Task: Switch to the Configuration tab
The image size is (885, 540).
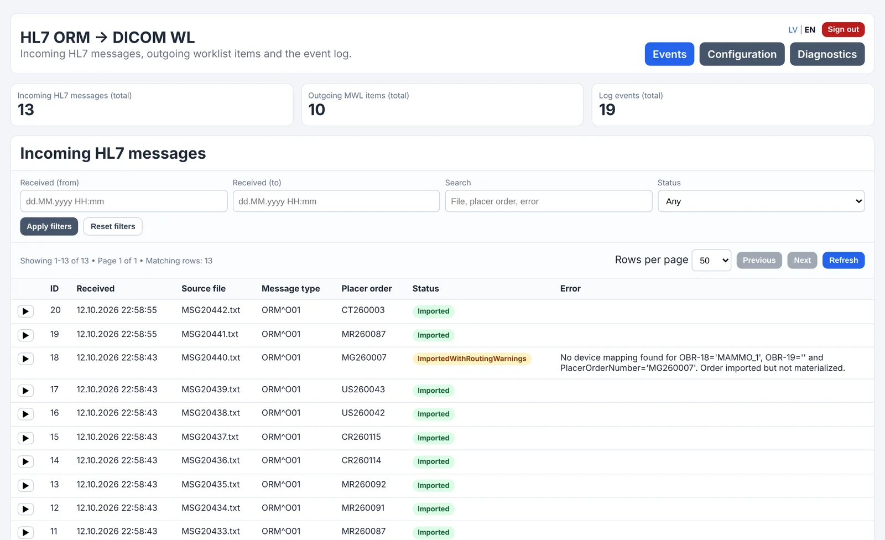Action: click(742, 54)
